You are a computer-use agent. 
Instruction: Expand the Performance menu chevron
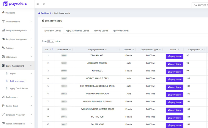click(31, 97)
